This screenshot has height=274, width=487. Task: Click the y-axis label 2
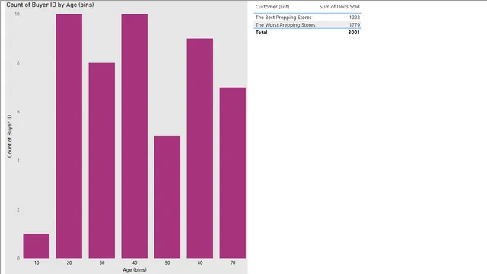click(18, 209)
